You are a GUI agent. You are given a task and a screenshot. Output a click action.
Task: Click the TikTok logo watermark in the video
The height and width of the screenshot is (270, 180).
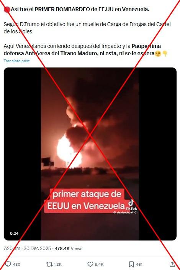tap(131, 204)
